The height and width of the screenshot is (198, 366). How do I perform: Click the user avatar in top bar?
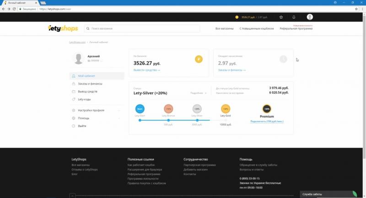[310, 17]
